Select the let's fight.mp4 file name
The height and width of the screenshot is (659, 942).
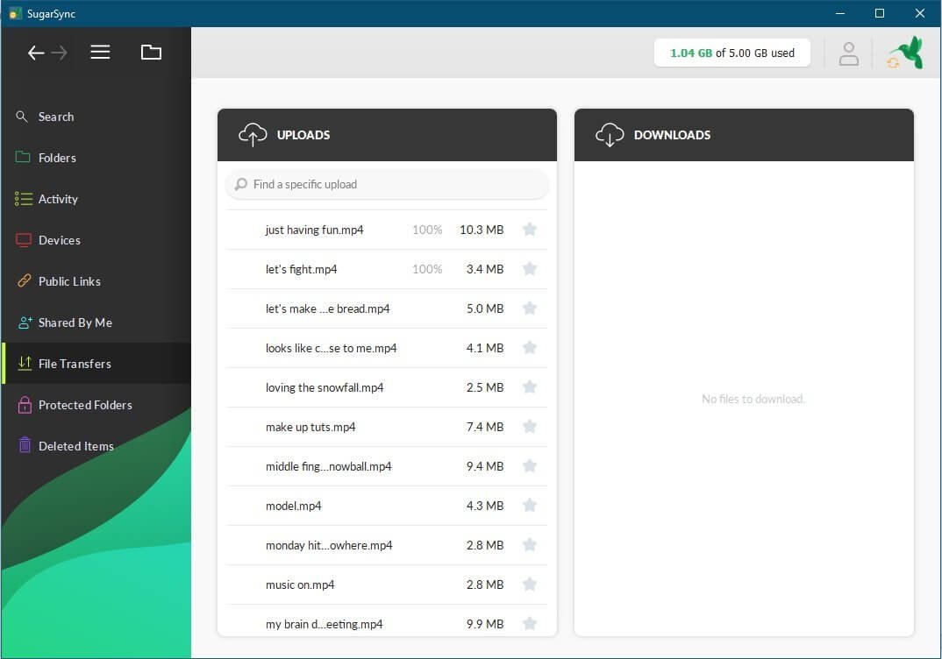pos(301,270)
